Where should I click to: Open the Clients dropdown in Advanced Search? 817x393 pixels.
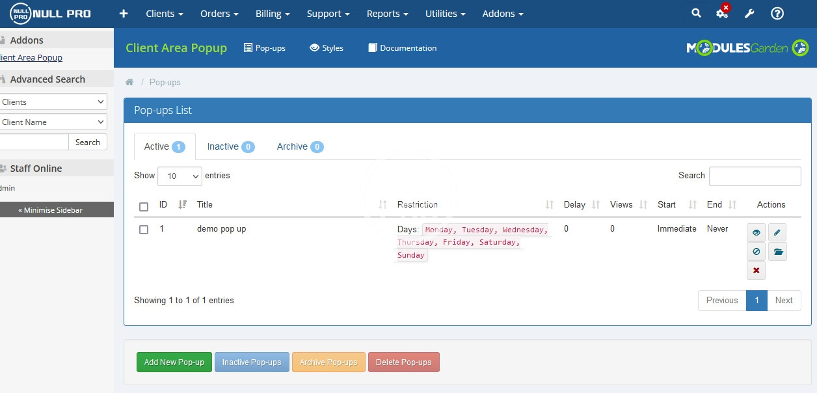(52, 102)
